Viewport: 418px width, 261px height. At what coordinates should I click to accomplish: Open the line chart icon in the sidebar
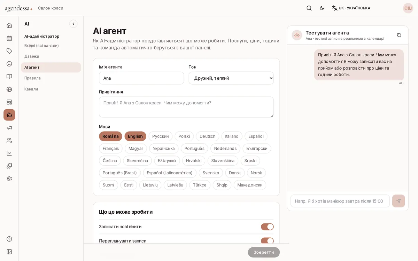point(9,153)
